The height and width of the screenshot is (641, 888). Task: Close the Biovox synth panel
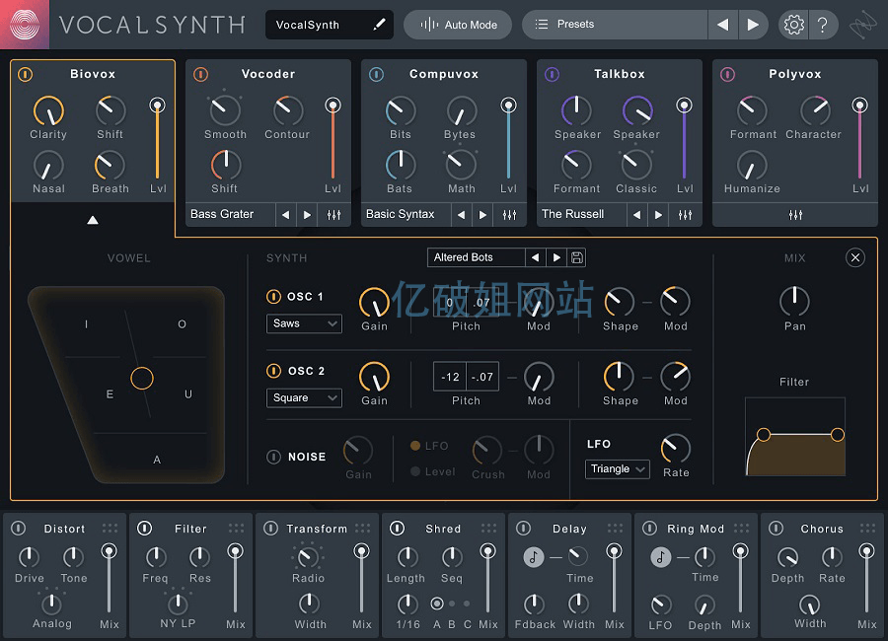(x=855, y=257)
